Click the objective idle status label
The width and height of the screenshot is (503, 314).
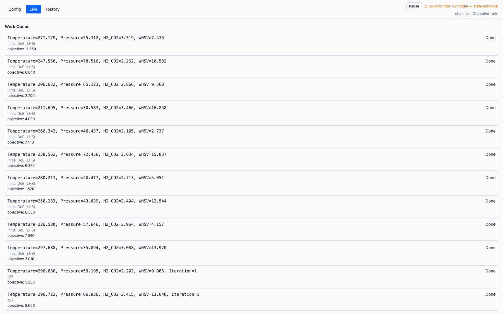(477, 14)
